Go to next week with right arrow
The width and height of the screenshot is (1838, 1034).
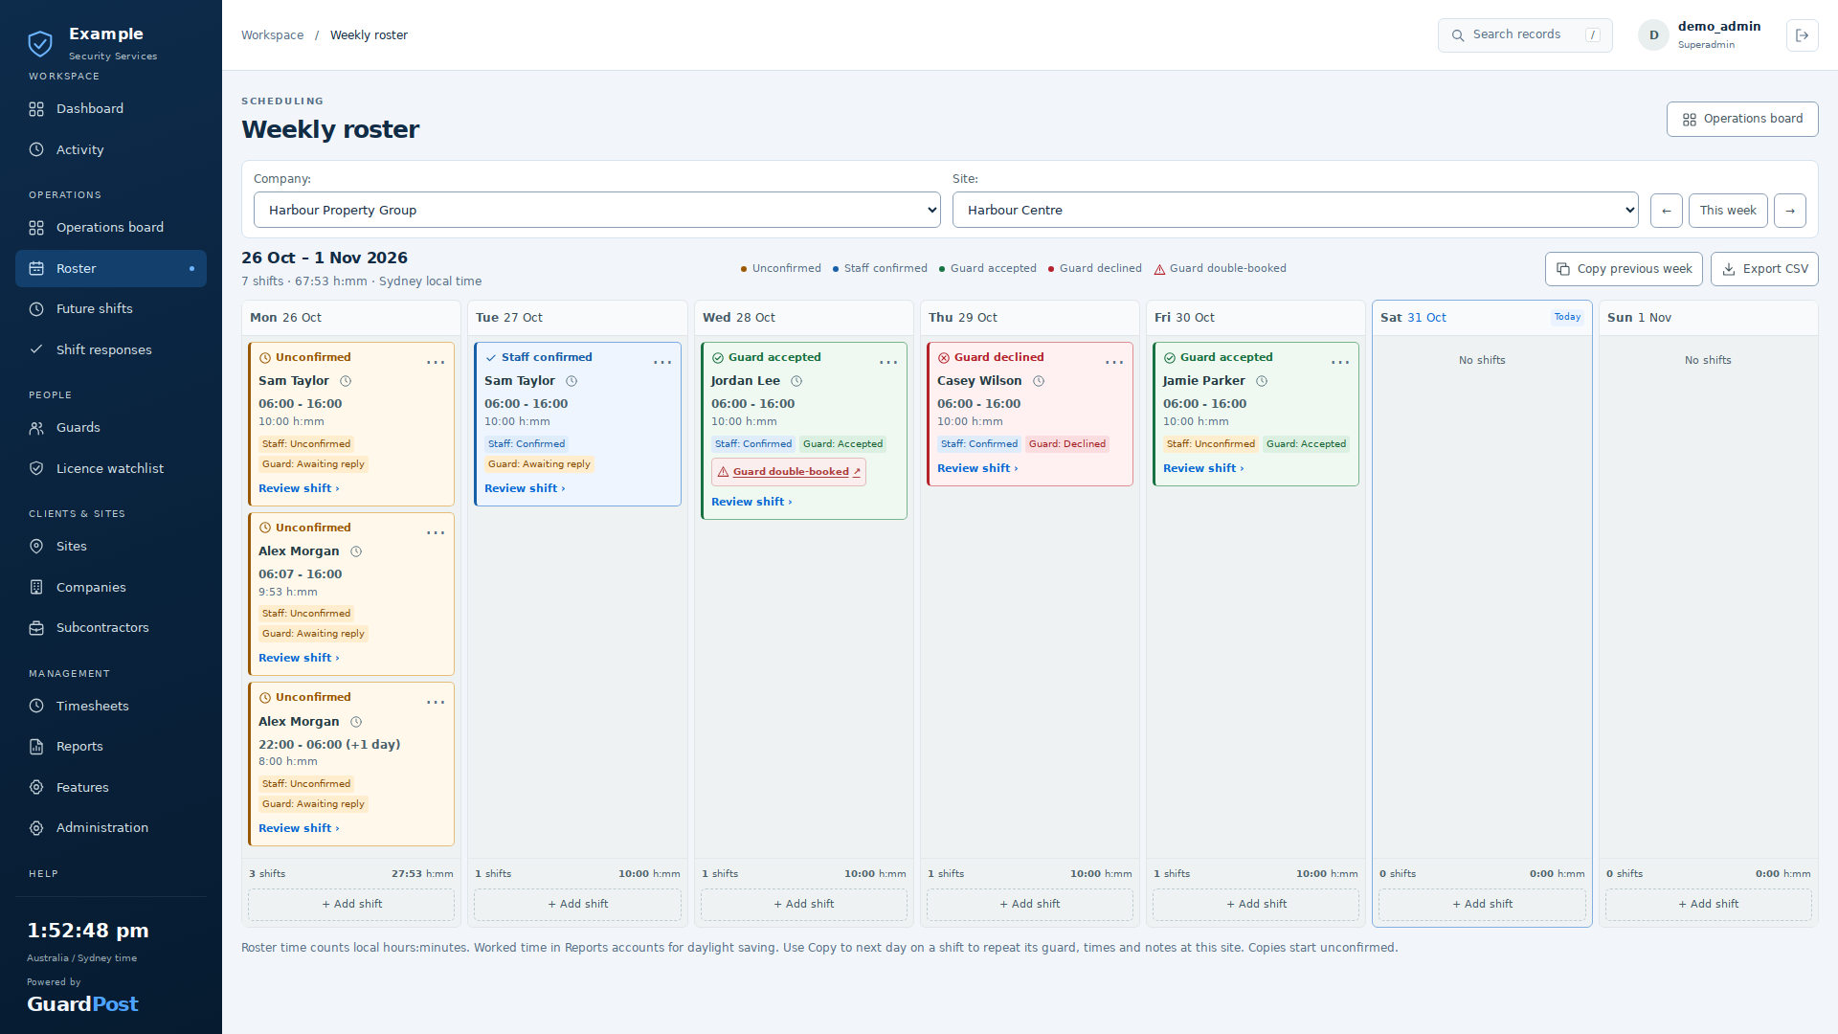coord(1790,211)
